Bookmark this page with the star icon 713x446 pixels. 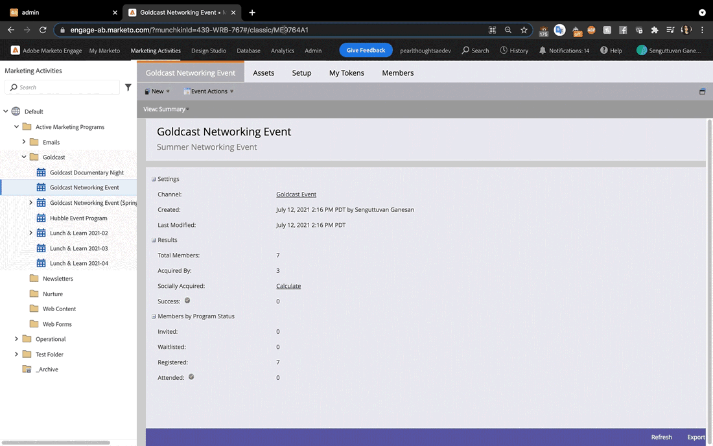click(524, 30)
